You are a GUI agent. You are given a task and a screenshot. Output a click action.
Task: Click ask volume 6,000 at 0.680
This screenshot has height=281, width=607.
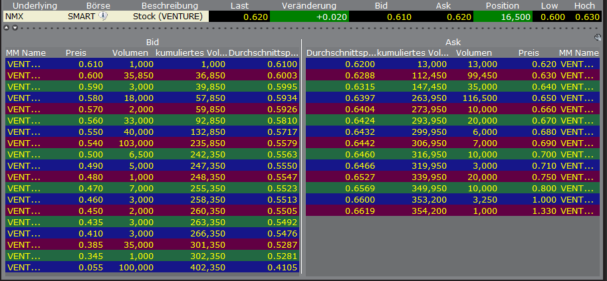tap(486, 132)
